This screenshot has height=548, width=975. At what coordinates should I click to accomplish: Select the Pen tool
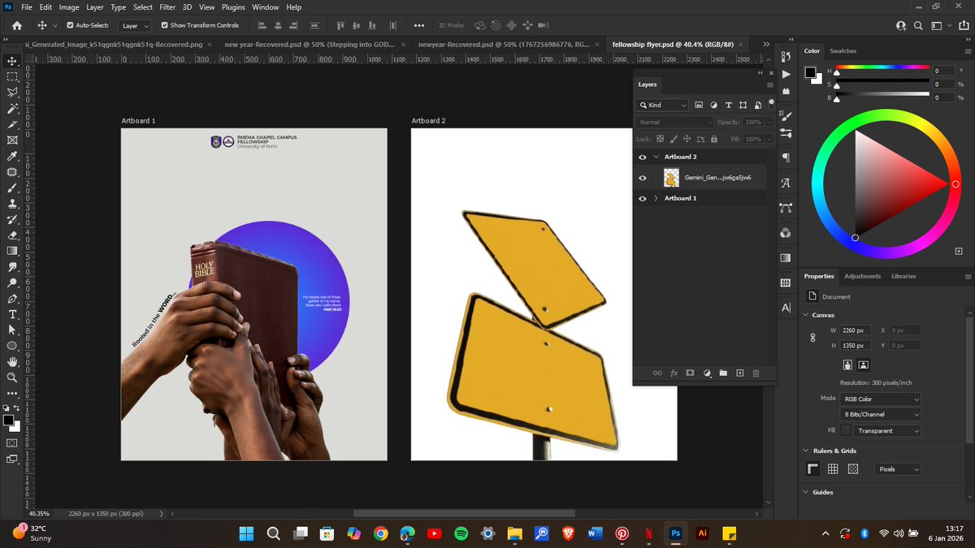click(12, 298)
